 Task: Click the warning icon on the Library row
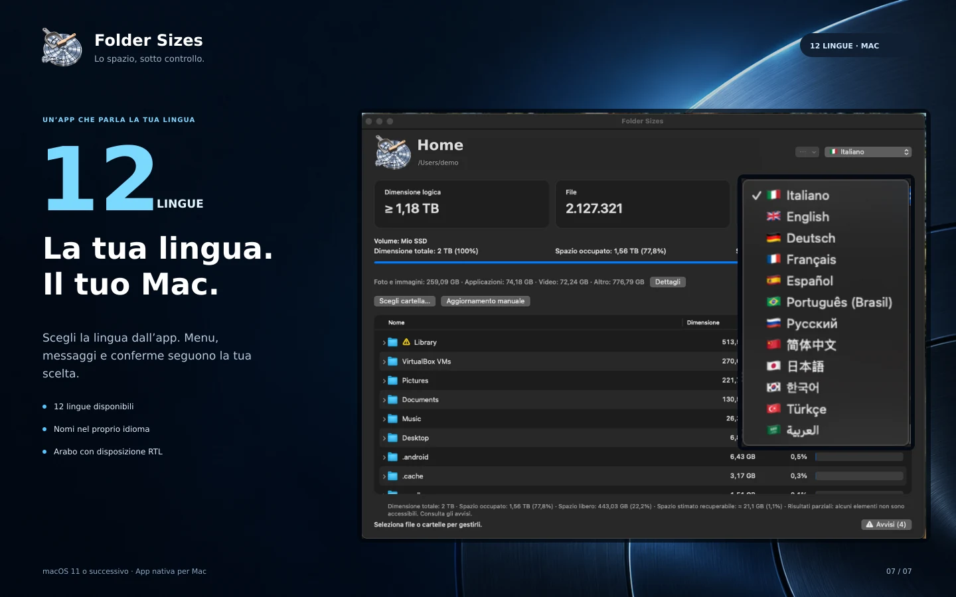pyautogui.click(x=406, y=342)
